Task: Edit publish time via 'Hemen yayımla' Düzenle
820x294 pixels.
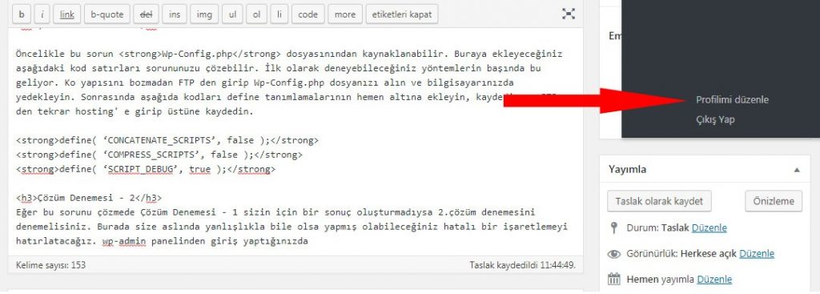Action: point(714,280)
